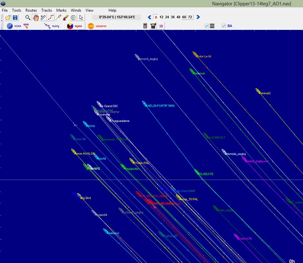
Task: Select the RELISEATE boat marker
Action: click(197, 172)
